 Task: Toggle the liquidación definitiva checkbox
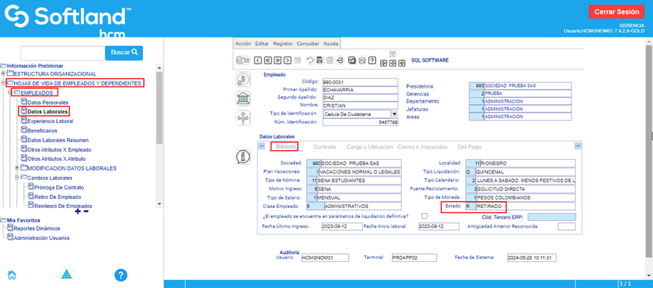pyautogui.click(x=425, y=216)
